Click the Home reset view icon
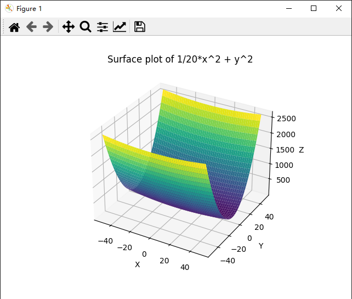Screen dimensions: 352x299 coord(14,27)
